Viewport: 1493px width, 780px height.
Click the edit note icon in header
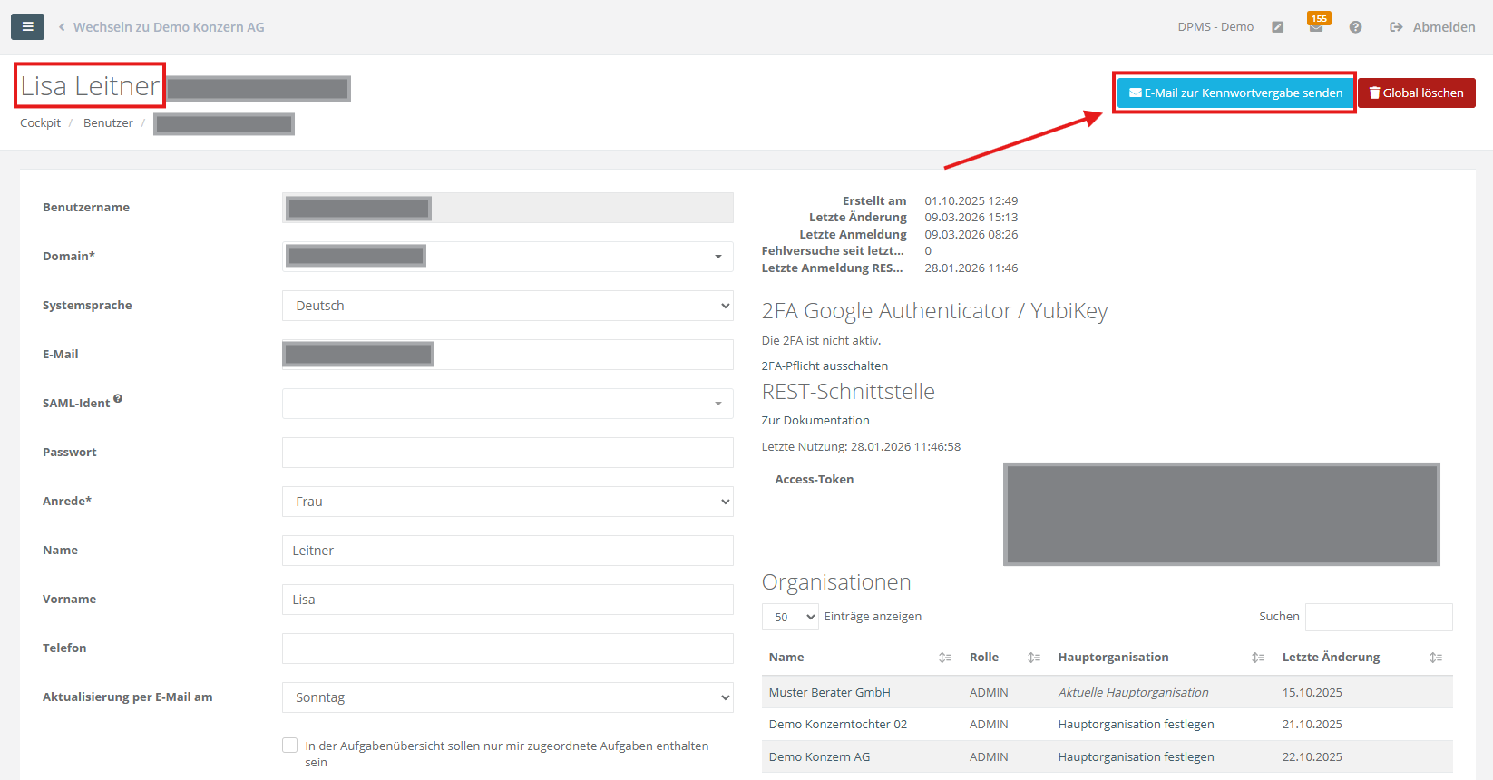click(x=1277, y=27)
